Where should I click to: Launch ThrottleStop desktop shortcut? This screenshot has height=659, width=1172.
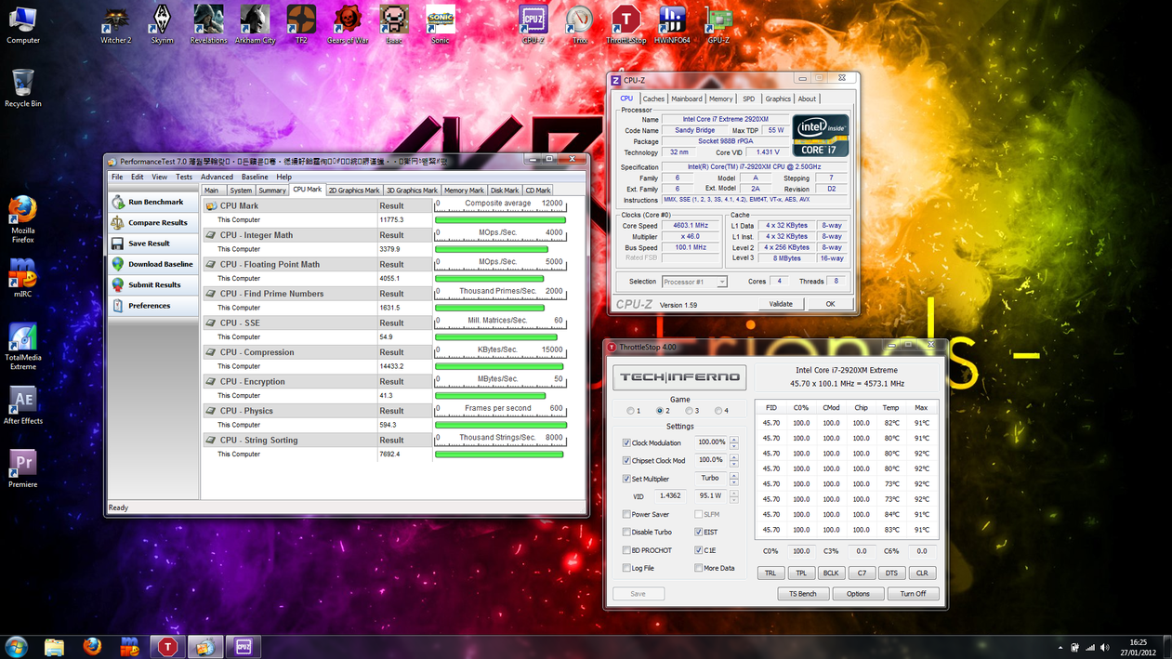(x=626, y=24)
